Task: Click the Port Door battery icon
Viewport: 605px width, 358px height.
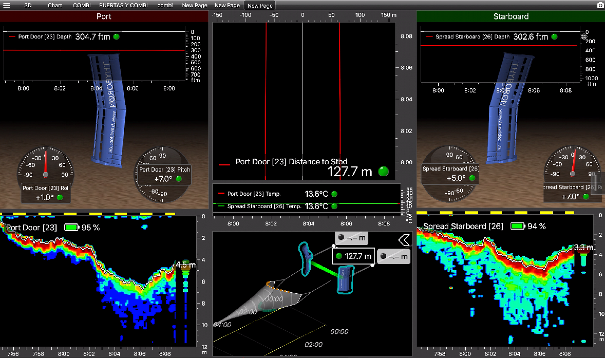Action: pos(72,227)
